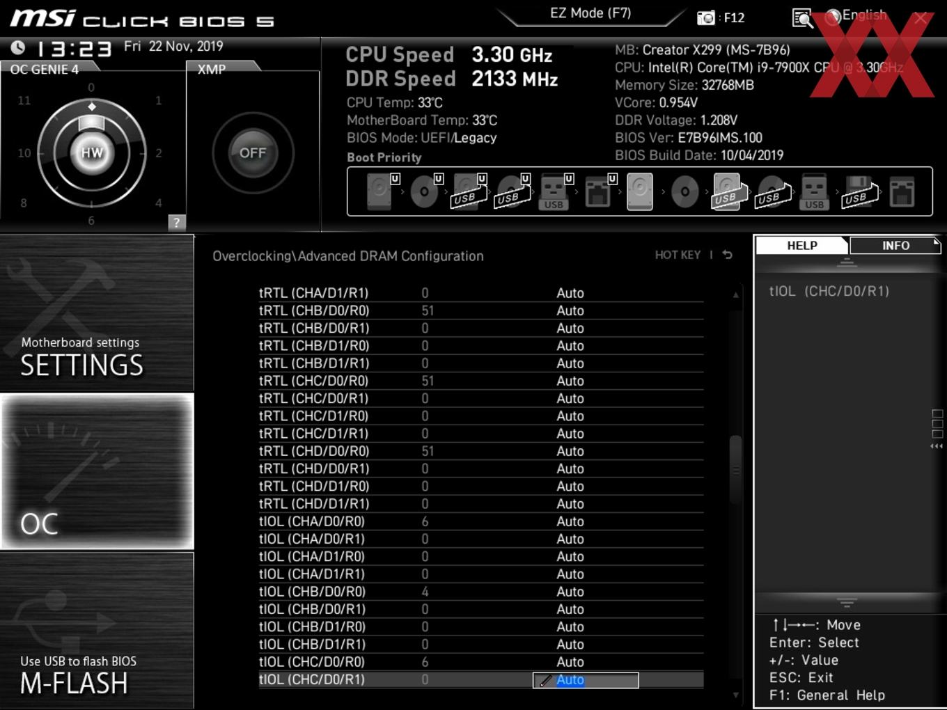Image resolution: width=947 pixels, height=710 pixels.
Task: Select the tRTL (CHC/D1/R0) row label
Action: click(314, 416)
